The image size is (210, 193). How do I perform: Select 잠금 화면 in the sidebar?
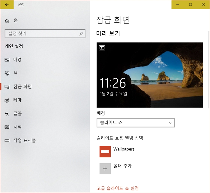pyautogui.click(x=22, y=87)
